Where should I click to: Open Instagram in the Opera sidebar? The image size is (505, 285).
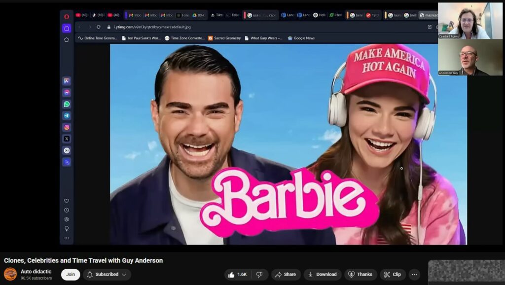pos(67,127)
